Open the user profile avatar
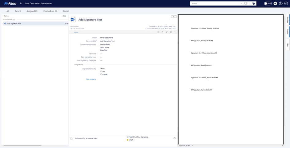Screen dimensions: 290x148 (x=286, y=4)
